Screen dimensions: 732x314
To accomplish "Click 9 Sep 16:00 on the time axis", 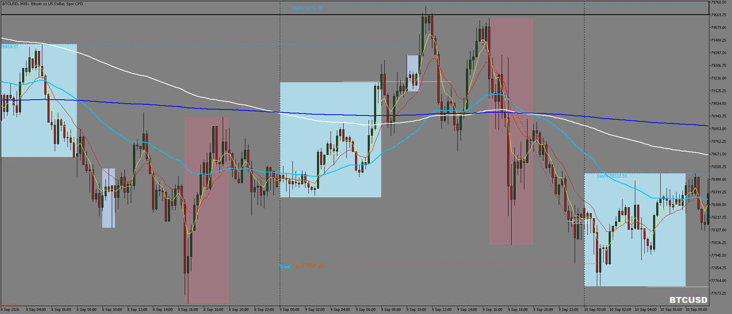I will [x=493, y=310].
